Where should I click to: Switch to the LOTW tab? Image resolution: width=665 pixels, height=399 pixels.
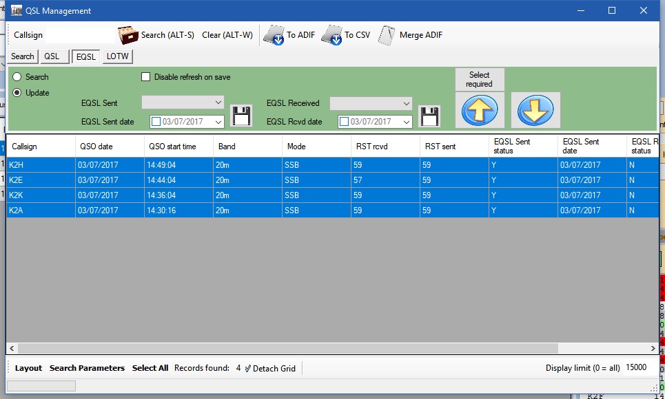[x=117, y=56]
